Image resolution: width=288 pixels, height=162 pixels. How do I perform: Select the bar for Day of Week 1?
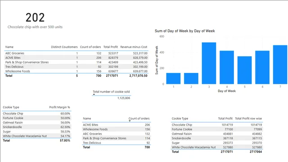tap(173, 78)
